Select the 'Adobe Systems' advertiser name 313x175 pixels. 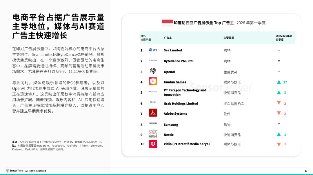(175, 113)
